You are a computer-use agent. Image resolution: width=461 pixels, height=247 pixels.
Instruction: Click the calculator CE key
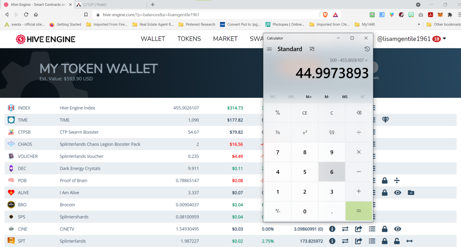(x=305, y=113)
